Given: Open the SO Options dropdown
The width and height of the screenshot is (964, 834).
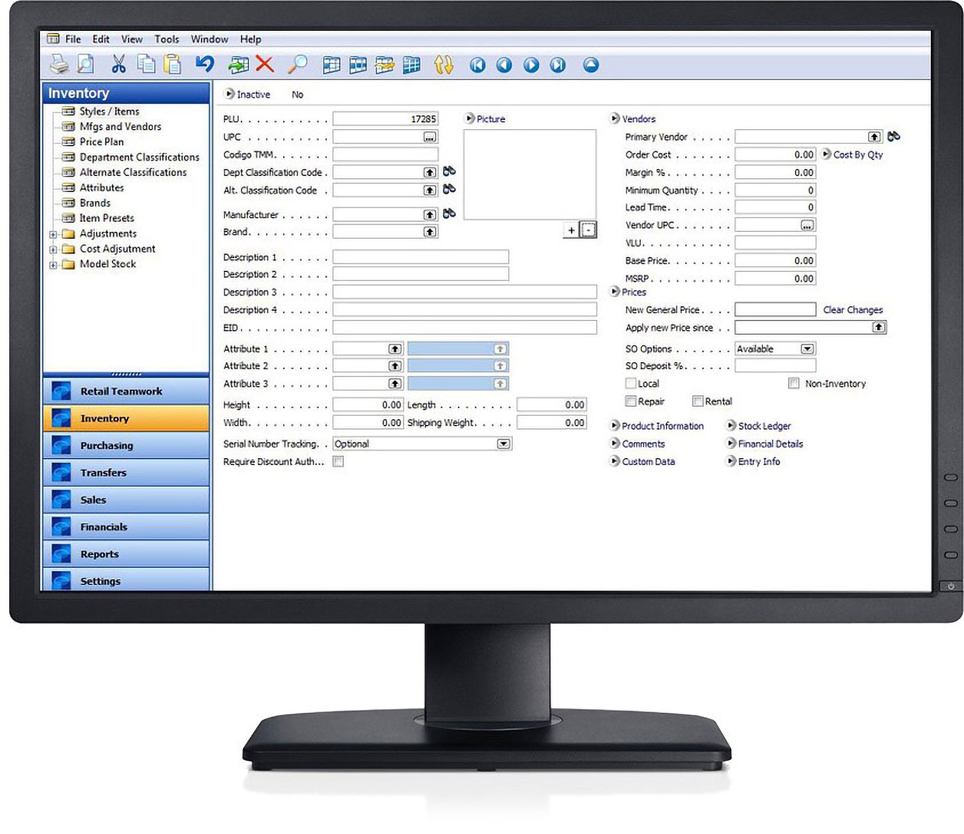Looking at the screenshot, I should pos(807,348).
